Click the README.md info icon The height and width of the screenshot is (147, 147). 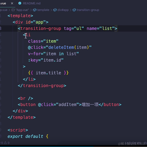click(x=20, y=3)
